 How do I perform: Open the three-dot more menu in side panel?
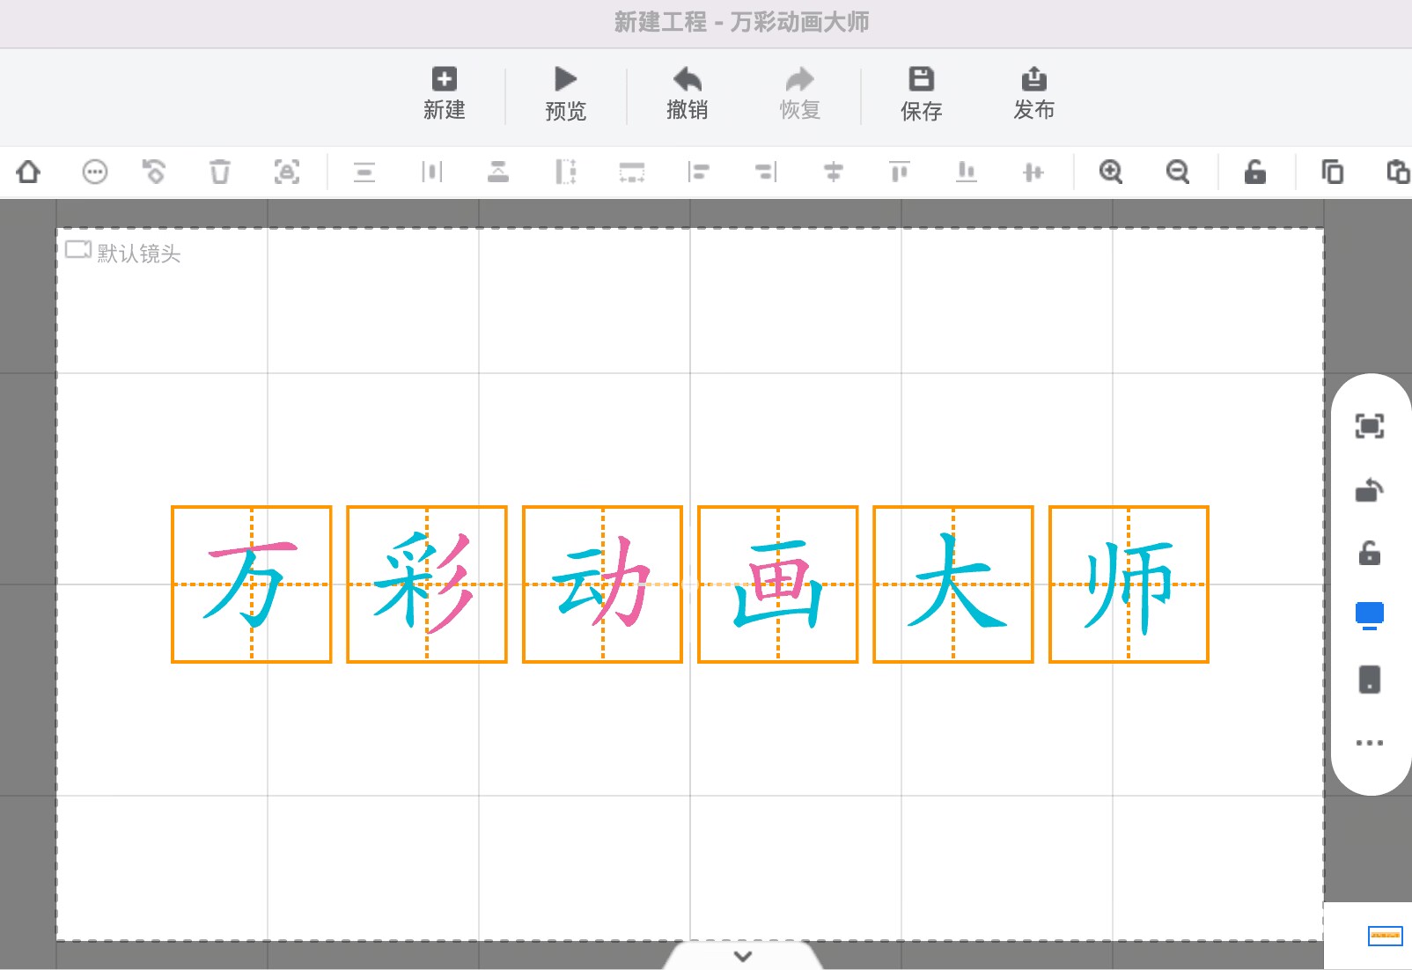[x=1369, y=743]
